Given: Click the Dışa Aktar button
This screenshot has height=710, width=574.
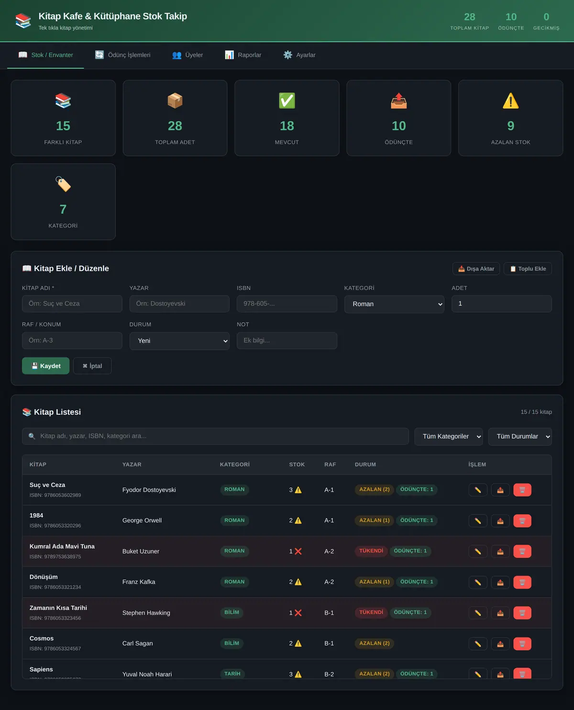Looking at the screenshot, I should (476, 269).
